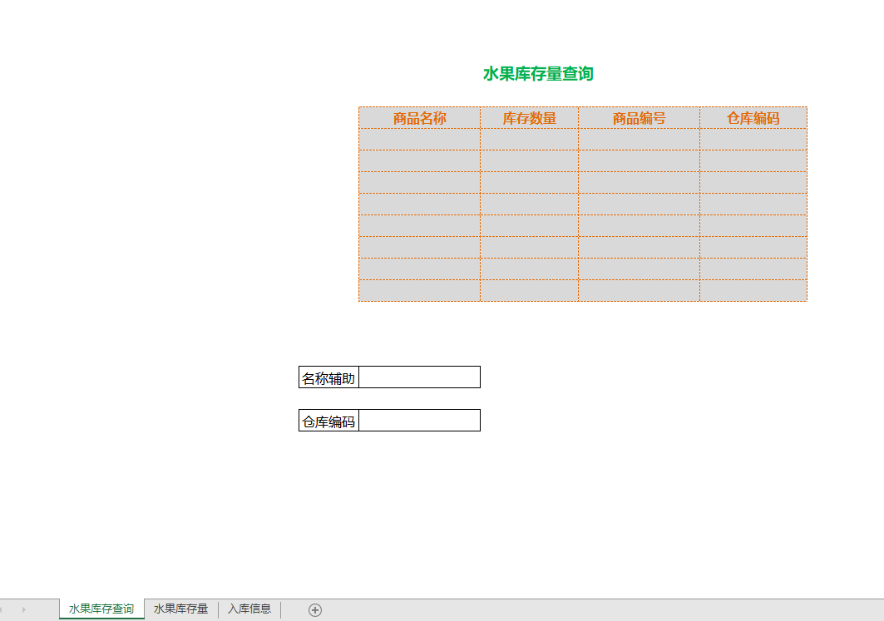Click the empty input box beside the 仓库编码 label
Image resolution: width=884 pixels, height=621 pixels.
[x=419, y=421]
